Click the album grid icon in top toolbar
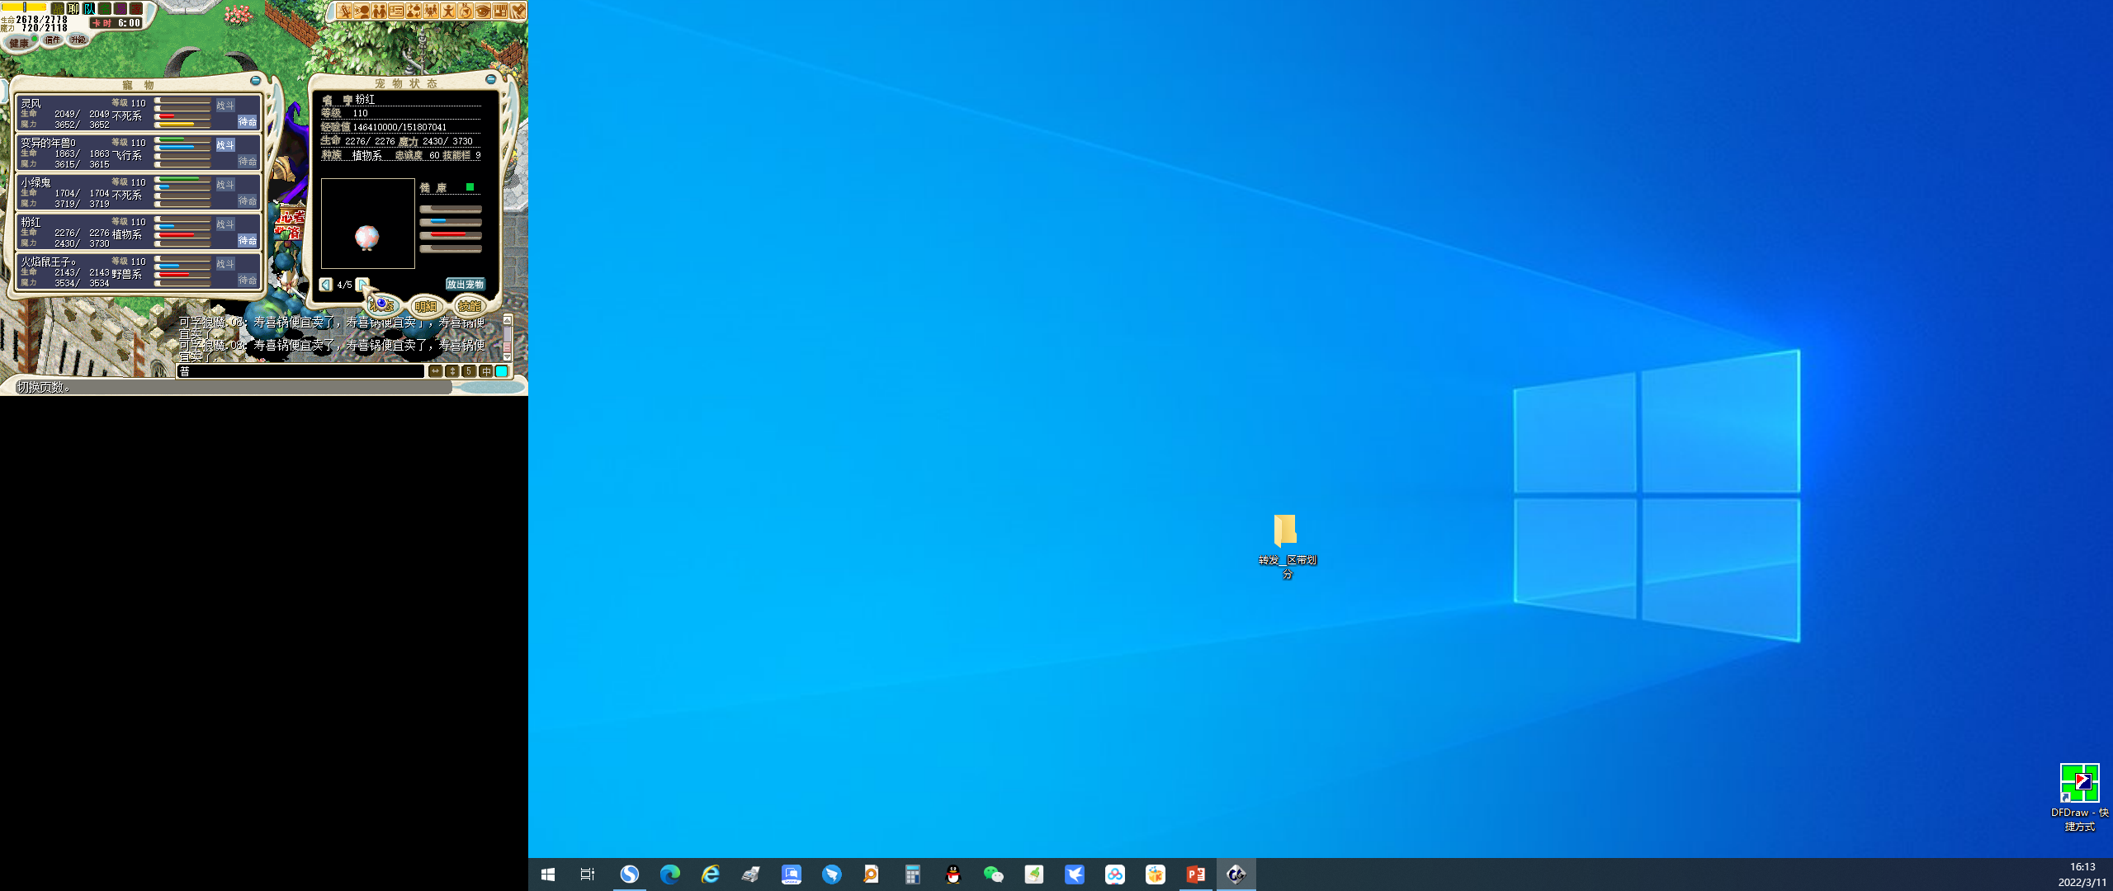The height and width of the screenshot is (891, 2113). pos(500,11)
